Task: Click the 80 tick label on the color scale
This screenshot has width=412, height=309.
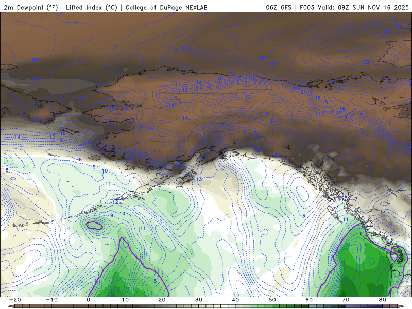Action: [383, 300]
